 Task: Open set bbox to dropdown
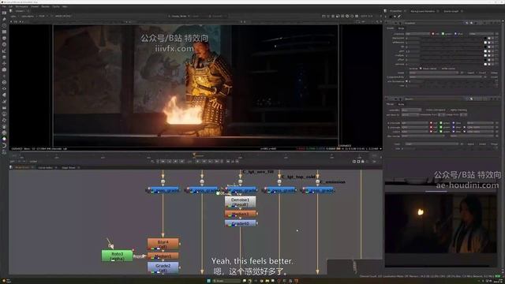pyautogui.click(x=410, y=114)
